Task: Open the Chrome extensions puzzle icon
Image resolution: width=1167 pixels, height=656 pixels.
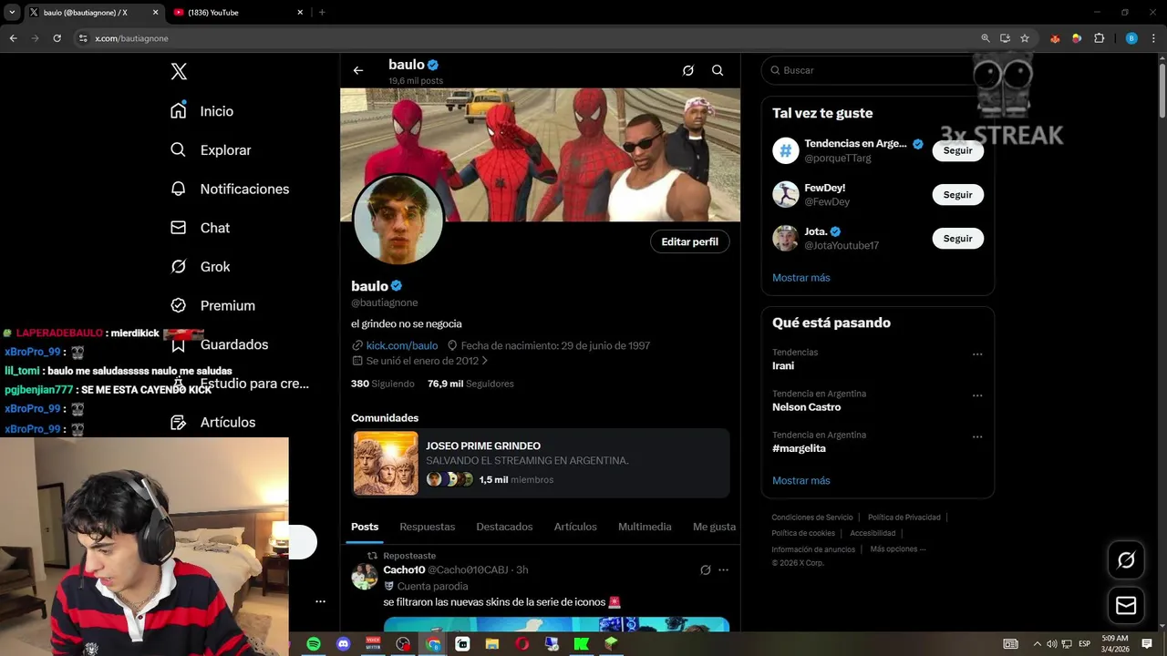Action: coord(1099,38)
